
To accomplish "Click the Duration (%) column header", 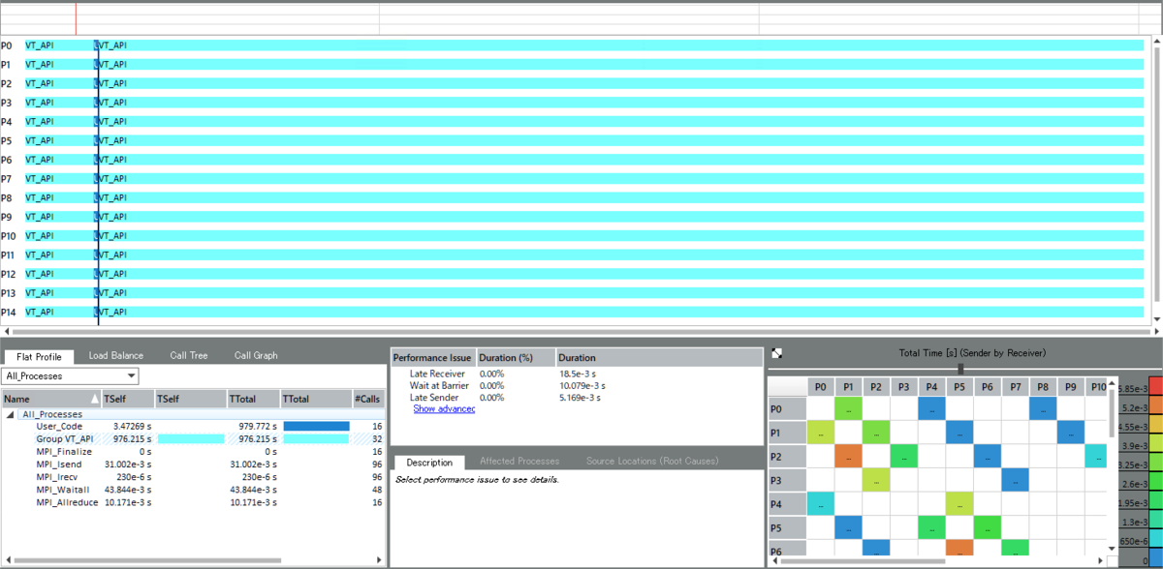I will [517, 358].
